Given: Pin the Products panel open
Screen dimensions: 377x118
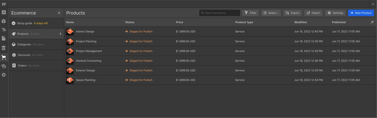Looking at the screenshot, I should coord(372,22).
